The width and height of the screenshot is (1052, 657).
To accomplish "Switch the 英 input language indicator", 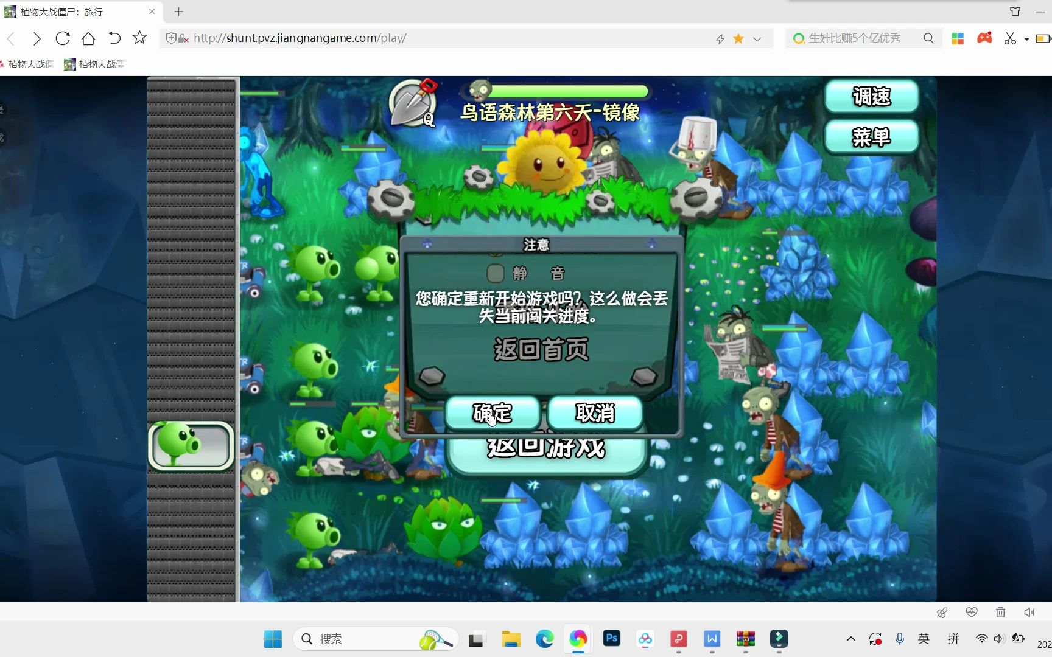I will tap(924, 639).
